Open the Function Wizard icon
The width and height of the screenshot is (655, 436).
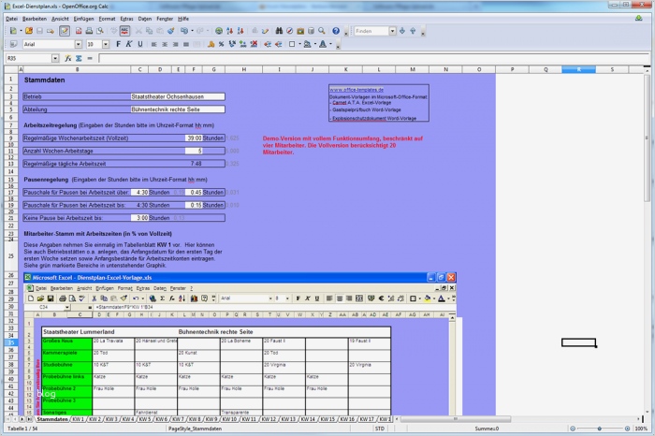click(69, 58)
